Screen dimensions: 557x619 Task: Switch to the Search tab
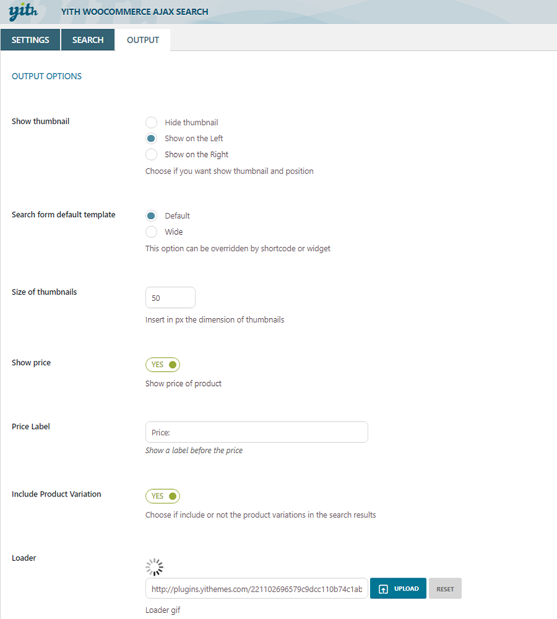click(88, 40)
